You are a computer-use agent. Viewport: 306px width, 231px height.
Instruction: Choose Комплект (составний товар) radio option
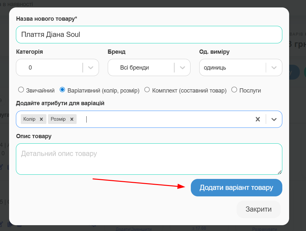[147, 90]
